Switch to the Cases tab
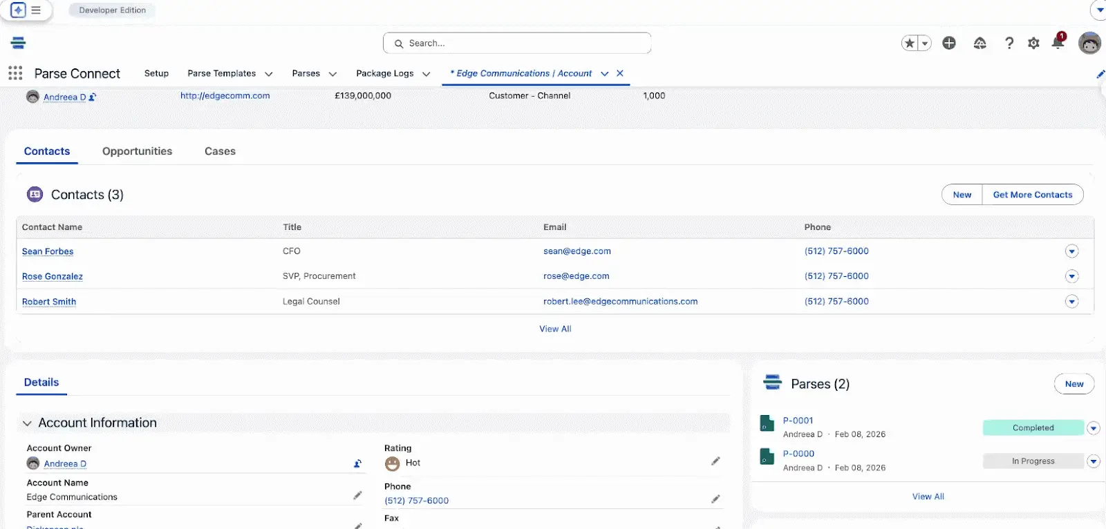This screenshot has width=1106, height=529. (220, 151)
